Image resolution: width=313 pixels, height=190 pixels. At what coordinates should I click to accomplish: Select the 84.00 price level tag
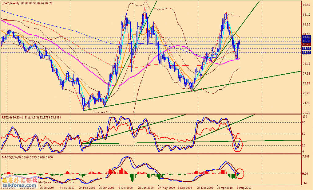[306, 37]
